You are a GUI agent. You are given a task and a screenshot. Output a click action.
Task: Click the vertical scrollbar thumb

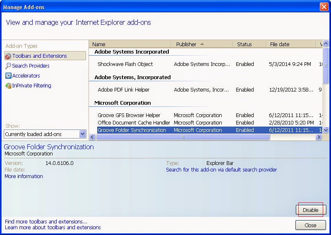tap(326, 66)
